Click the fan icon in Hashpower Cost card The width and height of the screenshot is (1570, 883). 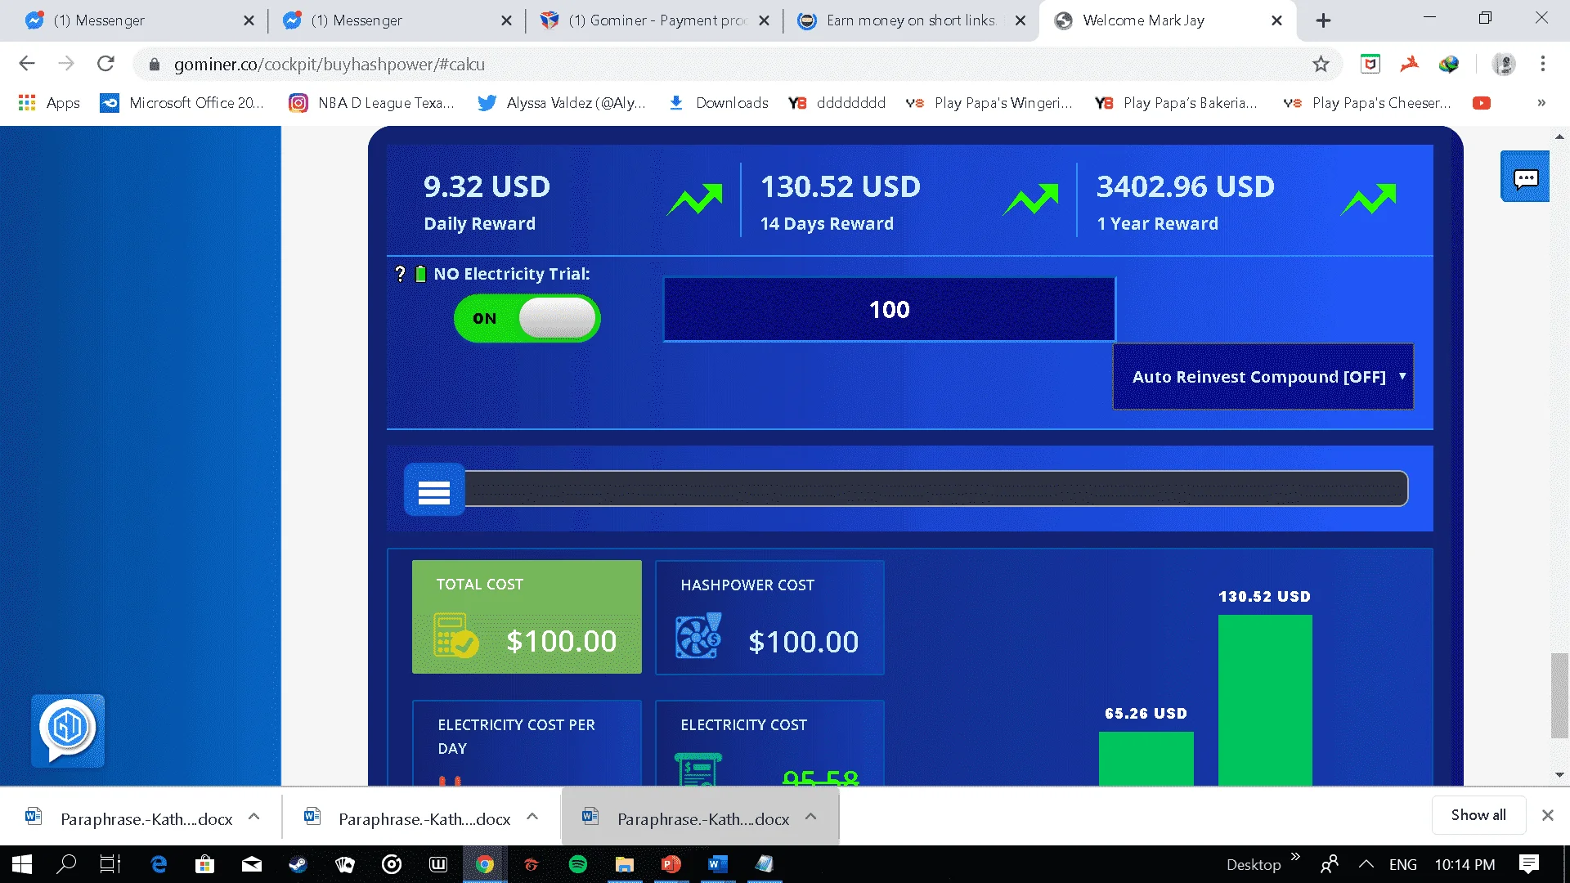pos(698,635)
